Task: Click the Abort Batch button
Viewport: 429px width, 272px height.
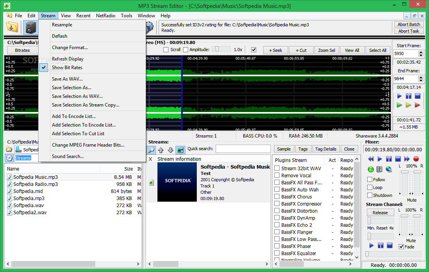Action: pyautogui.click(x=409, y=24)
